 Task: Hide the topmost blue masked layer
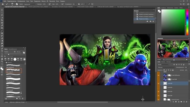tap(158, 75)
